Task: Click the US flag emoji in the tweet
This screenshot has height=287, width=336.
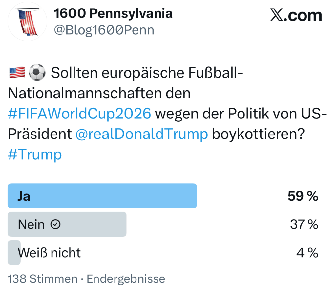Action: [16, 73]
